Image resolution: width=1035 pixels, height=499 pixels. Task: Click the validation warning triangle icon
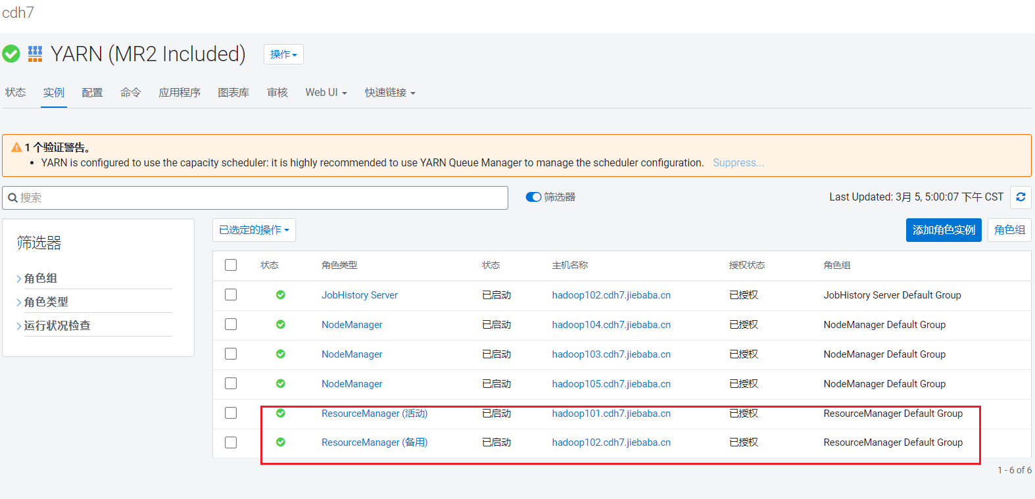click(x=16, y=147)
